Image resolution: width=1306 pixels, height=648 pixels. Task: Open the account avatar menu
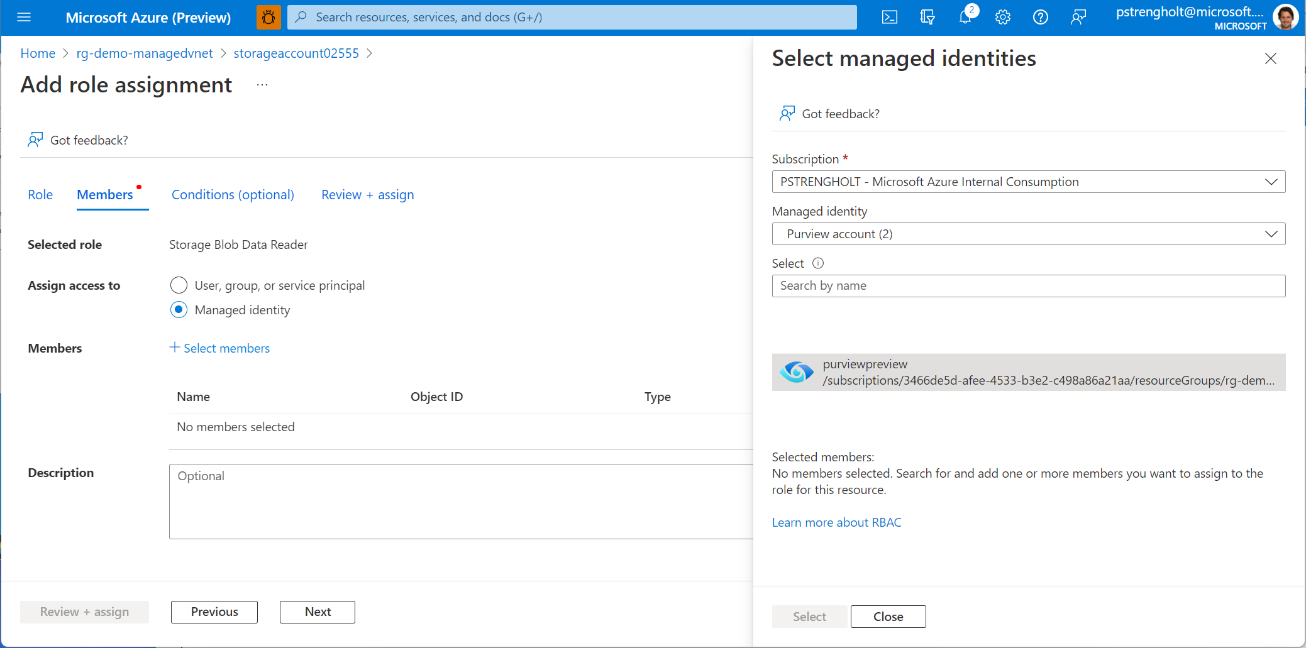coord(1285,17)
